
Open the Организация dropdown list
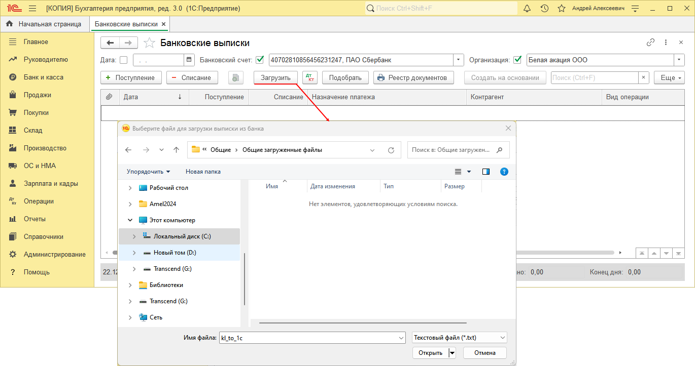tap(679, 60)
